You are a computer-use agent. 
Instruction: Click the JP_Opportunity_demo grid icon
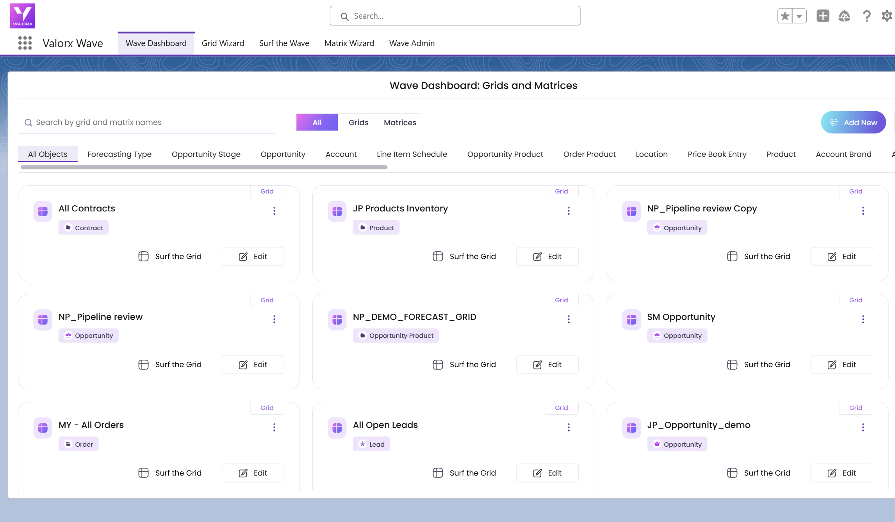click(632, 428)
